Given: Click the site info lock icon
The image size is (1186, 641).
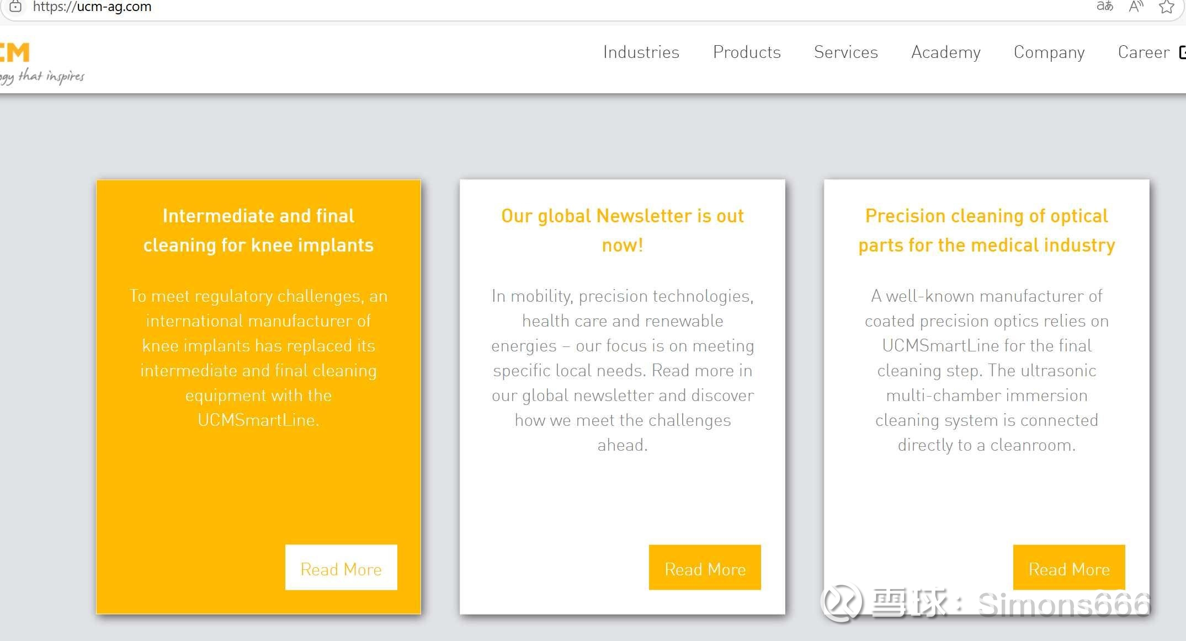Looking at the screenshot, I should click(15, 7).
